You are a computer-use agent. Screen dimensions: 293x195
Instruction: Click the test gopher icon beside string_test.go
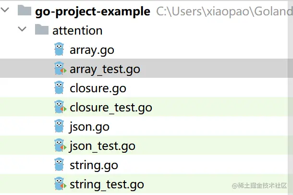(60, 184)
